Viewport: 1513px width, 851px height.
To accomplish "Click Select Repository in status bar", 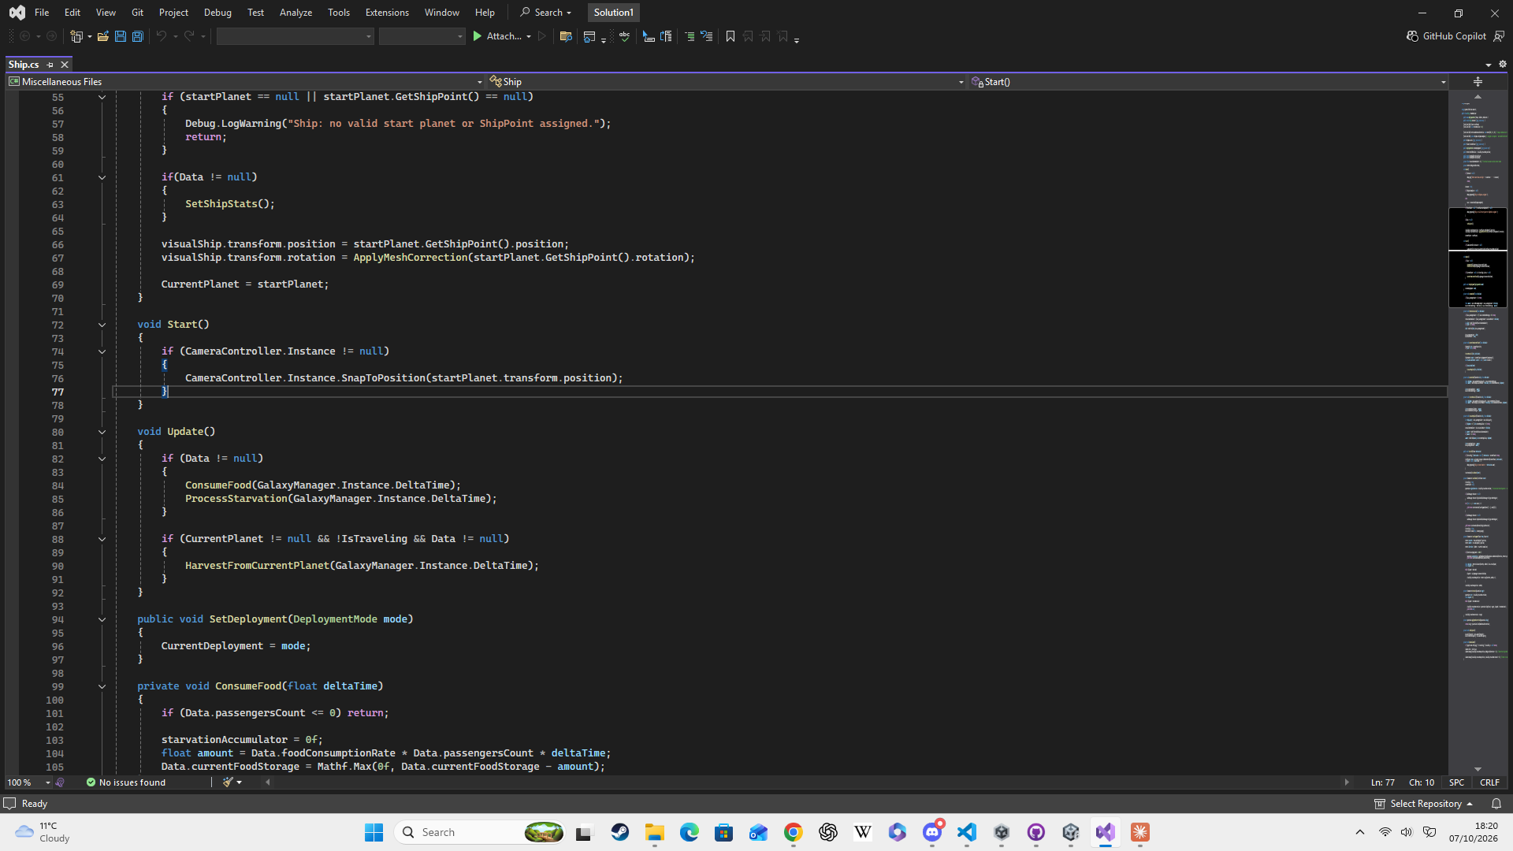I will (x=1424, y=804).
